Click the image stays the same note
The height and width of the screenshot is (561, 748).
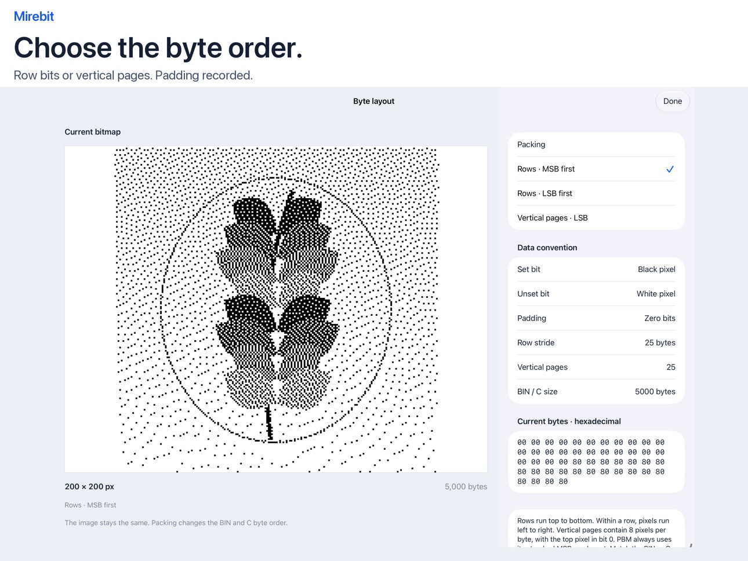tap(176, 523)
